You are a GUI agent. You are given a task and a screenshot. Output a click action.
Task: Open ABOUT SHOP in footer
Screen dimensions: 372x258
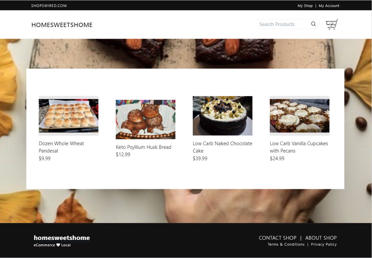tap(321, 238)
